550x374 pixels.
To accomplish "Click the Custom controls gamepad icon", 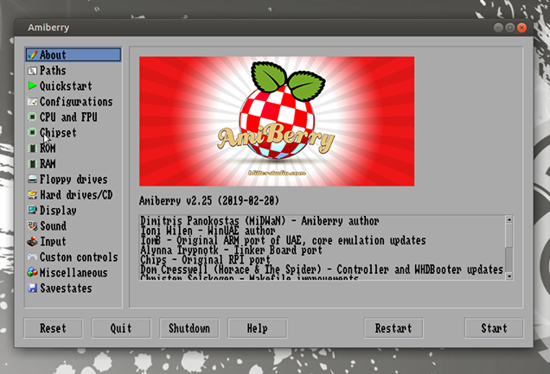I will pyautogui.click(x=32, y=257).
